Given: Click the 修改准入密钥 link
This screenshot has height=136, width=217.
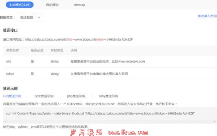Looking at the screenshot, I should (207, 16).
